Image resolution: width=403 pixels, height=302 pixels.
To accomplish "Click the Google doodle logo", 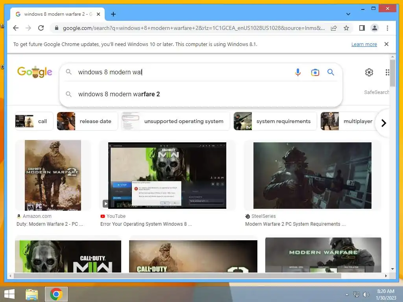I will coord(35,72).
